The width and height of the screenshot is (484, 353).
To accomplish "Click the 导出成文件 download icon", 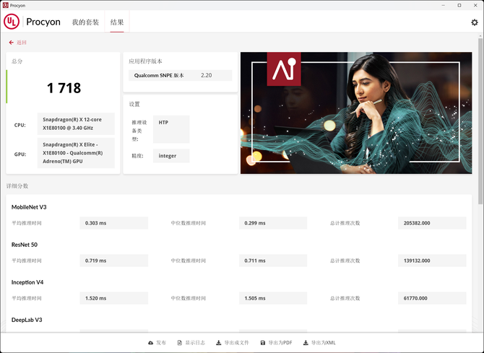I will pos(219,343).
